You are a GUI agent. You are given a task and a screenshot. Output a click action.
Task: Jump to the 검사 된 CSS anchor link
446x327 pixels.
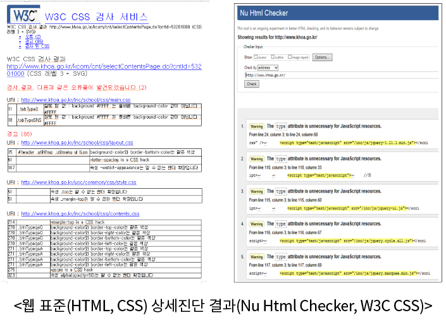37,46
